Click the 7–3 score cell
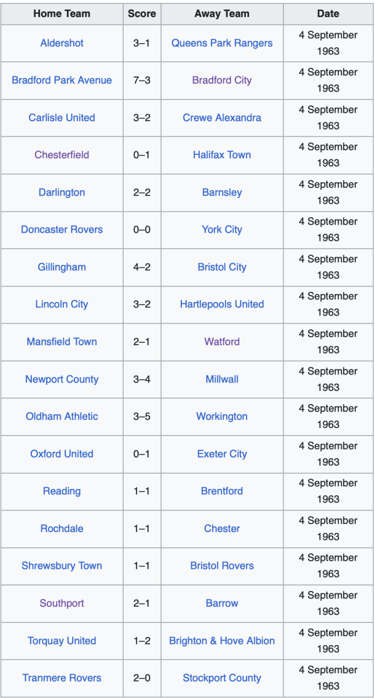The width and height of the screenshot is (375, 698). [x=142, y=80]
